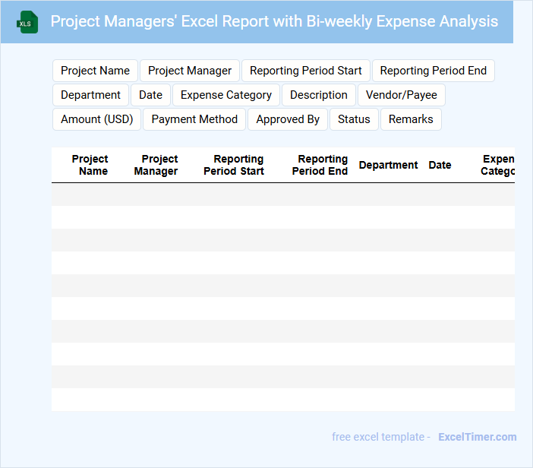Click the Reporting Period End tag

tap(433, 71)
